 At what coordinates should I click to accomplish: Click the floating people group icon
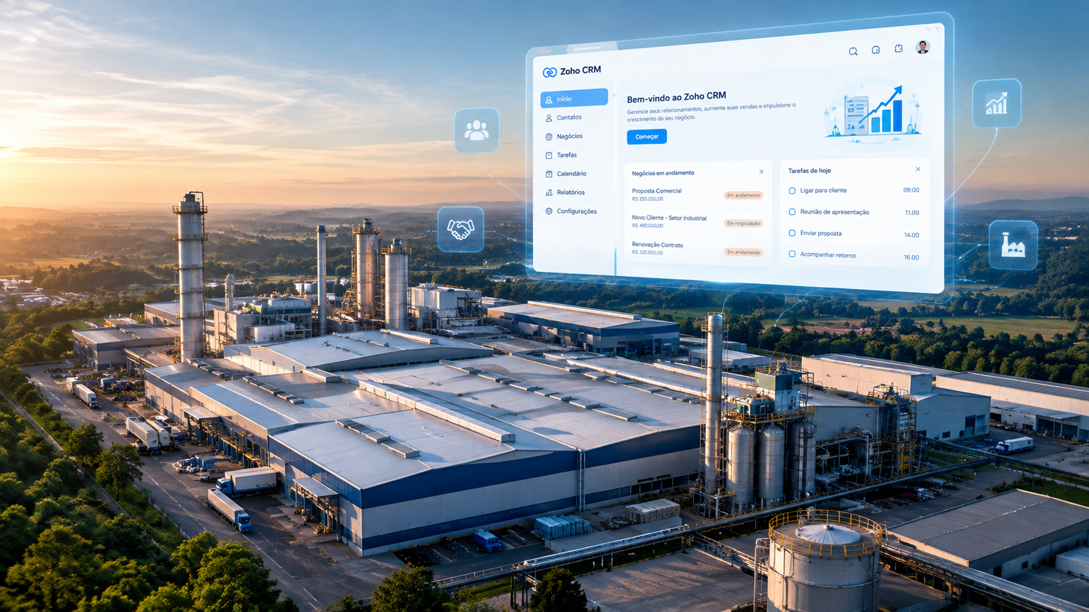click(x=477, y=130)
